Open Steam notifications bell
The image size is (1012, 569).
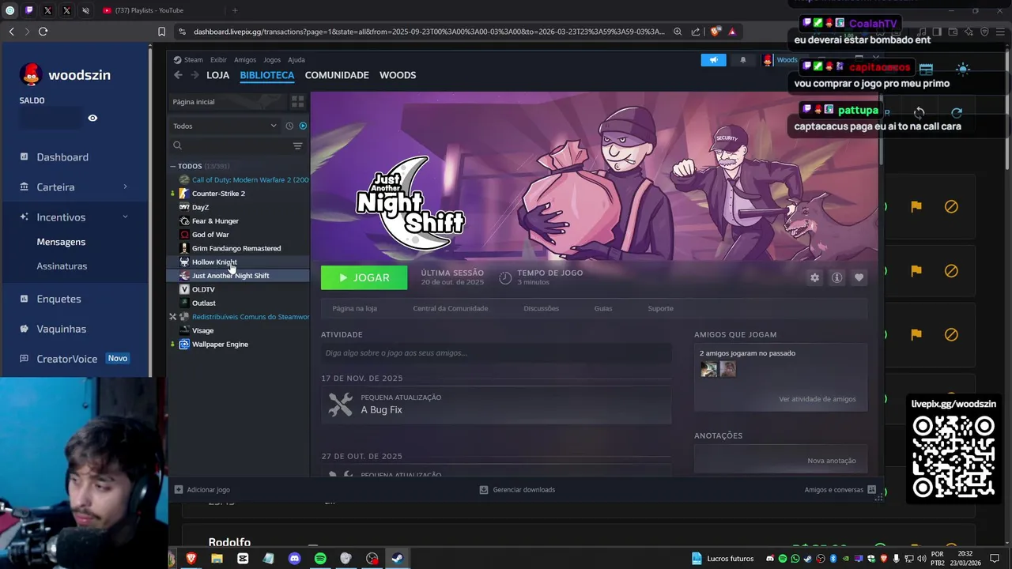pos(742,60)
